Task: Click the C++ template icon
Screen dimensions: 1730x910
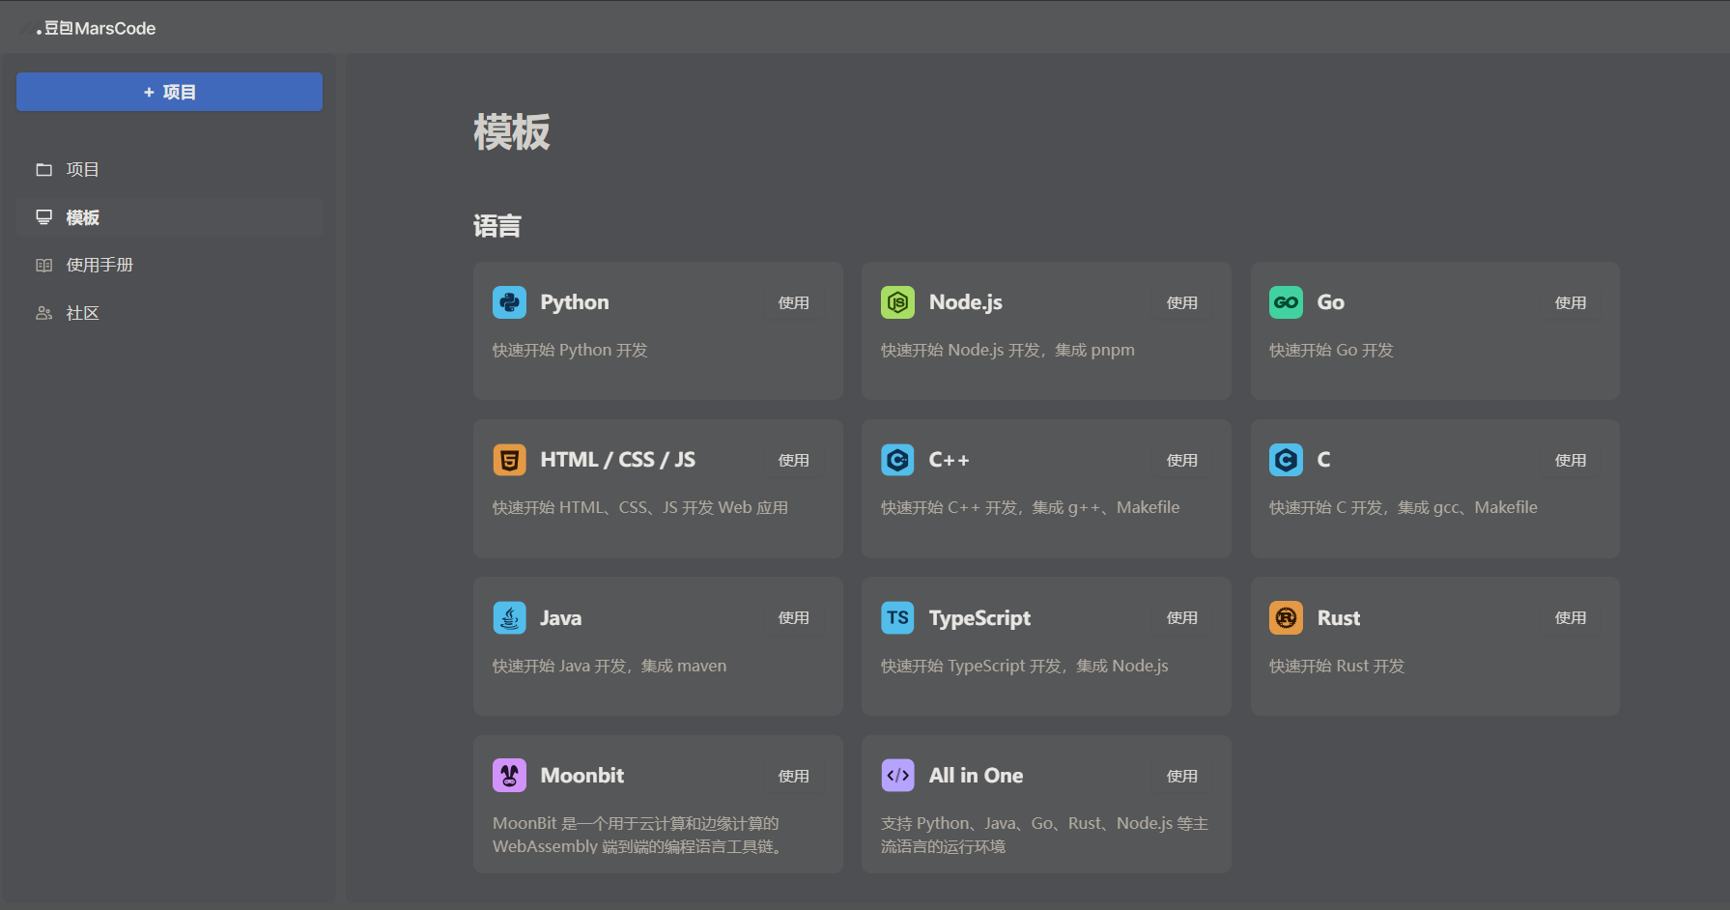Action: (897, 460)
